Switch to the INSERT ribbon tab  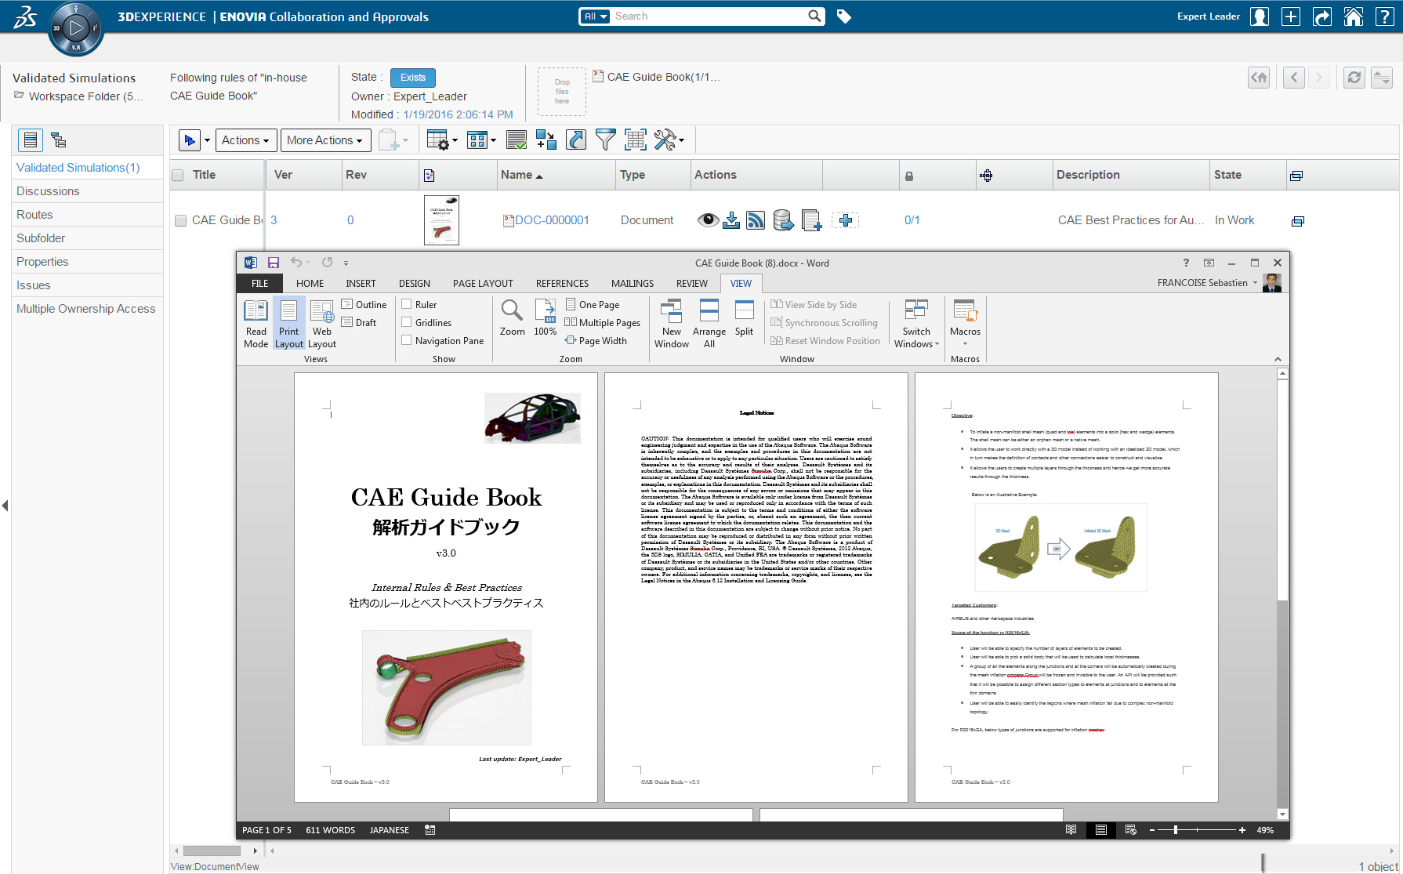coord(361,284)
